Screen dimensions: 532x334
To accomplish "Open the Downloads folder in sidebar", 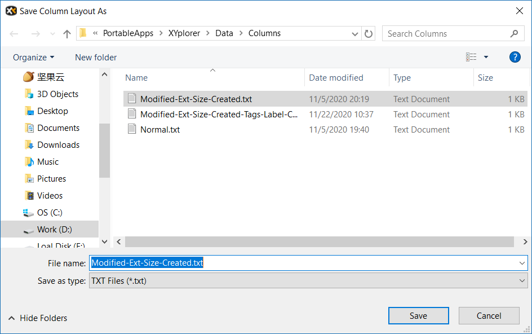I will [58, 145].
